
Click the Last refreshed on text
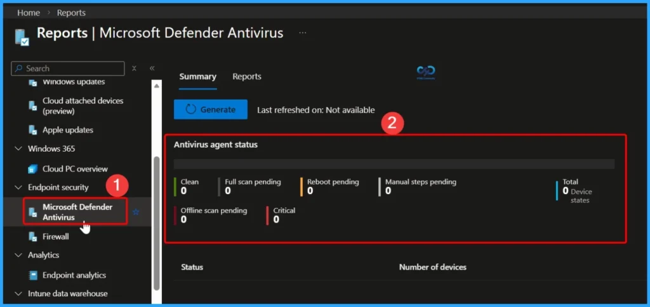[x=316, y=110]
